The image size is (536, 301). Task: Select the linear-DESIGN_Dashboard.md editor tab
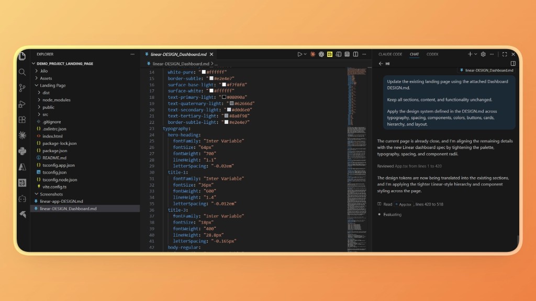coord(178,54)
